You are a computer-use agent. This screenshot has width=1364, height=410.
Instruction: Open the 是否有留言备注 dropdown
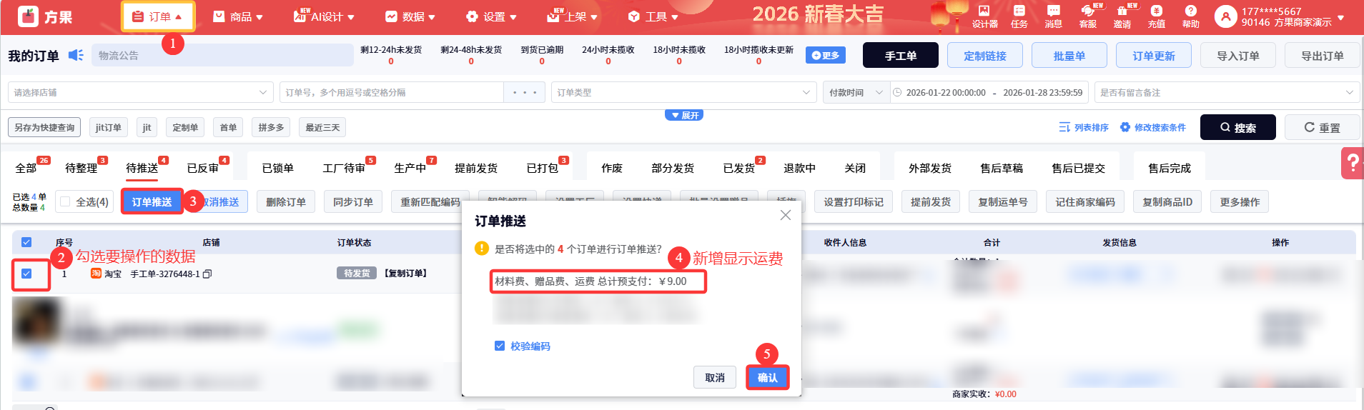click(1226, 92)
